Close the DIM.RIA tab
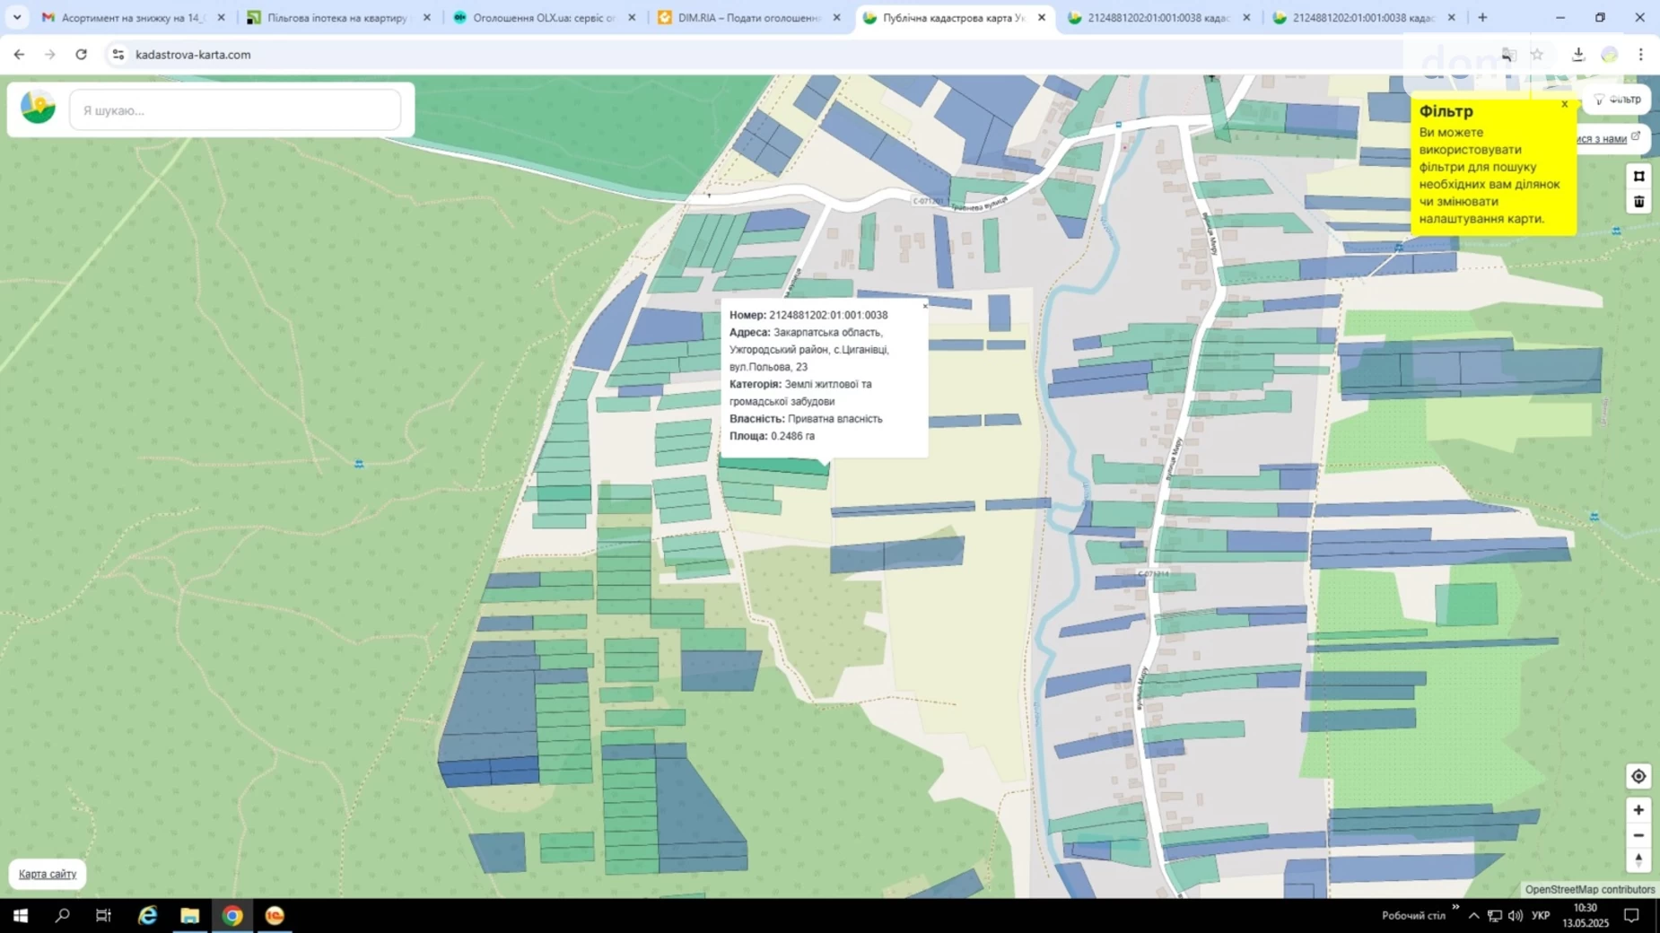Screen dimensions: 1660x933 coord(837,17)
